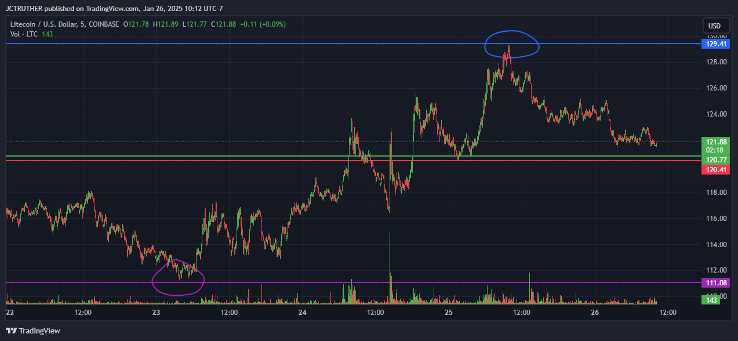The image size is (738, 341).
Task: Click the +0.11 (+0.09%) change value
Action: click(x=263, y=24)
